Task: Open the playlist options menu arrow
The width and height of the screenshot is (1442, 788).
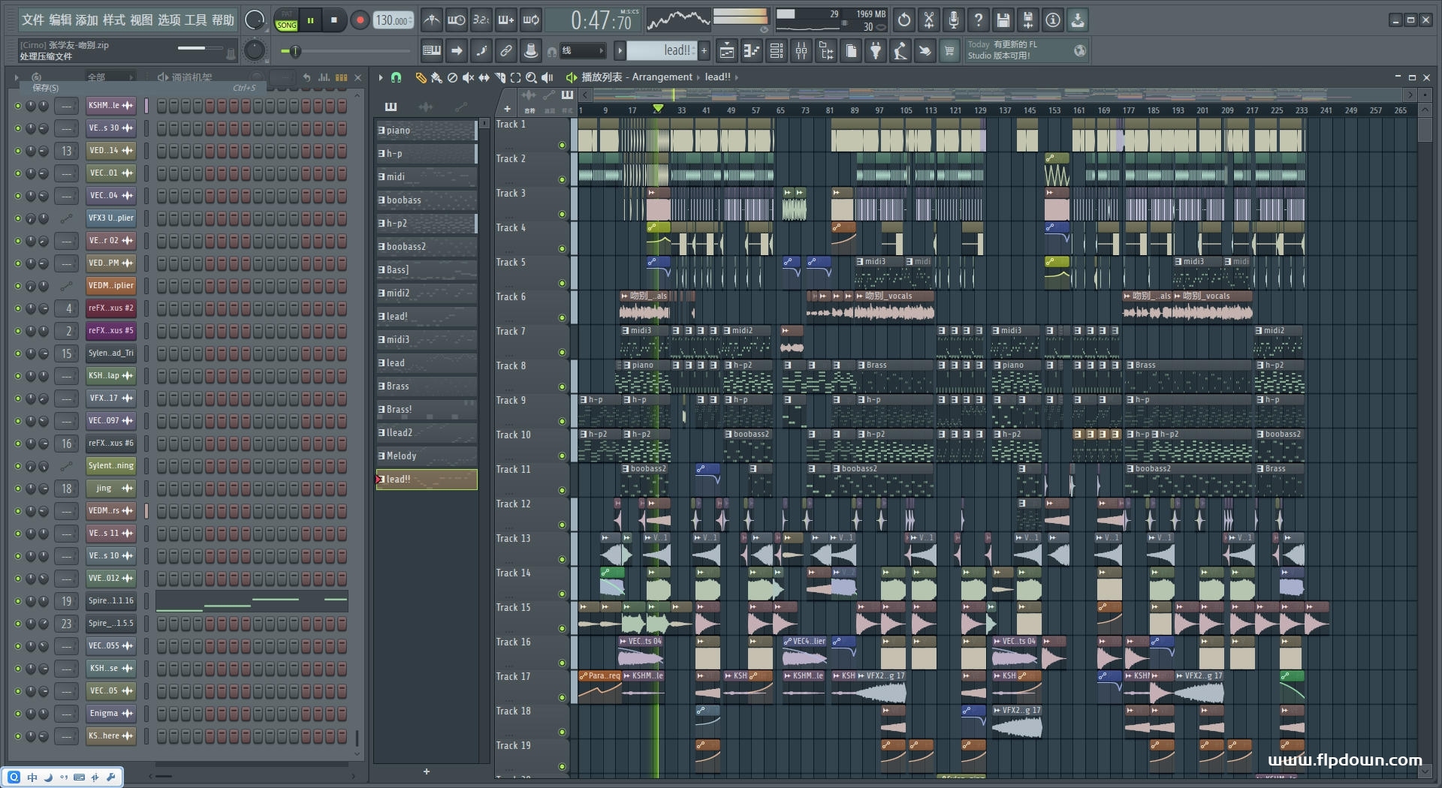Action: coord(381,77)
